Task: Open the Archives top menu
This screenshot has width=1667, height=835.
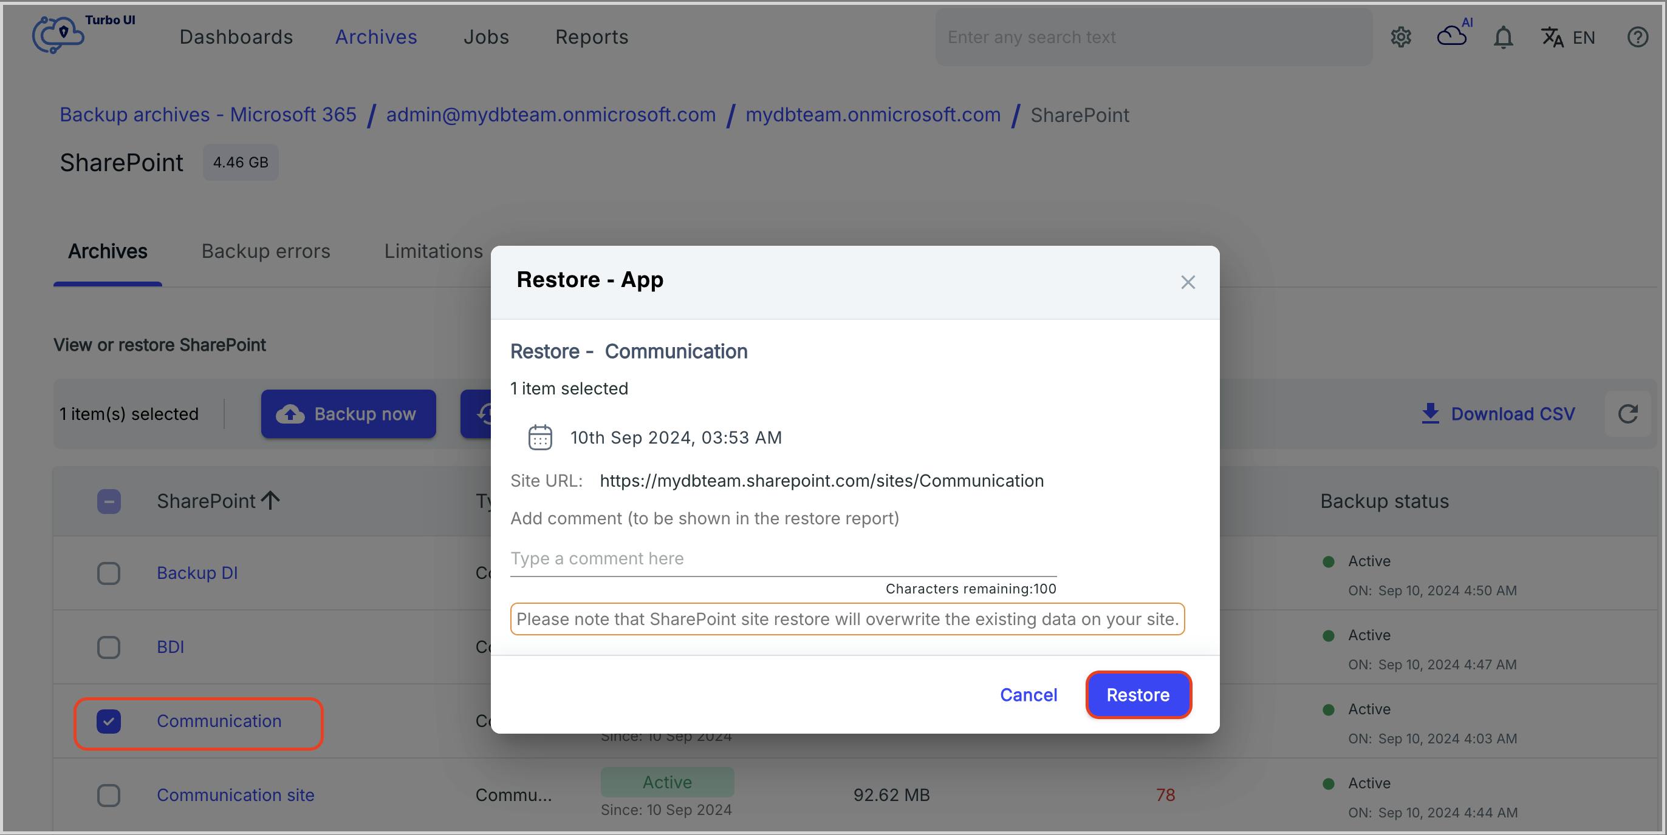Action: pyautogui.click(x=376, y=37)
